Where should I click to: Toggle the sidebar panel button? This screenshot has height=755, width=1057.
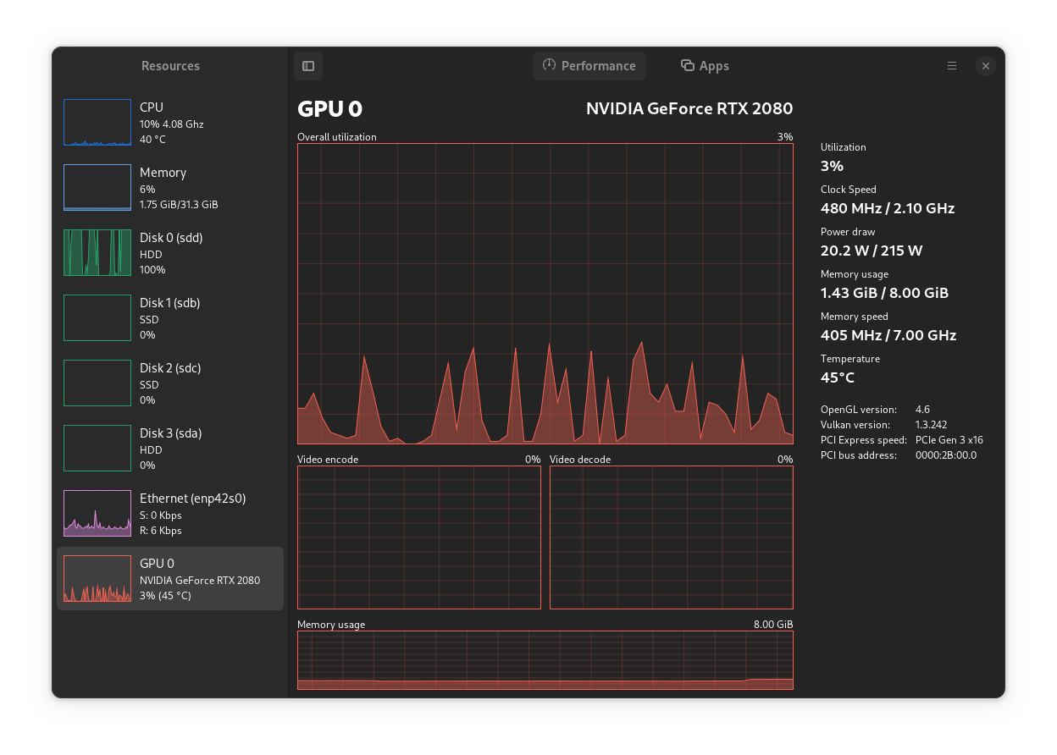coord(308,66)
